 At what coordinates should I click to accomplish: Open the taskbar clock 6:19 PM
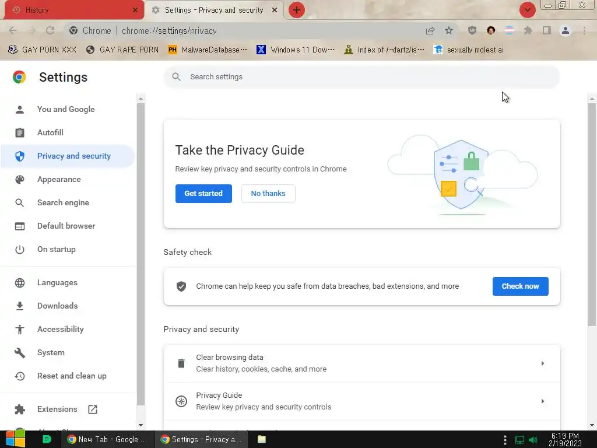point(565,439)
